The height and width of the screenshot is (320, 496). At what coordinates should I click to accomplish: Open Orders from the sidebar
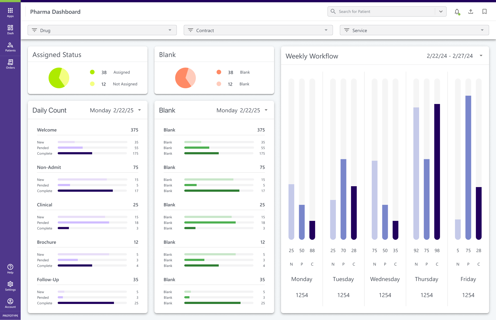point(10,64)
